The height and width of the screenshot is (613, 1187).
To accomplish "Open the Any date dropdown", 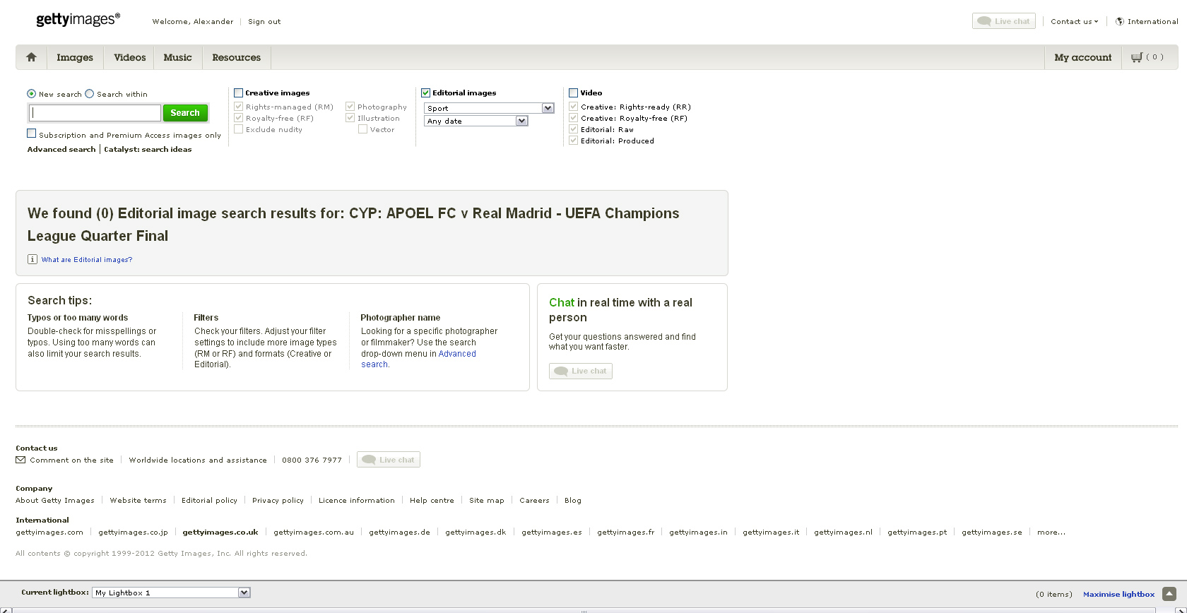I will [476, 121].
